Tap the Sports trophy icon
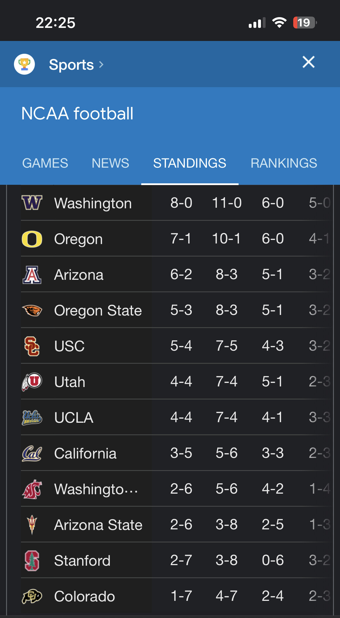 [x=24, y=64]
